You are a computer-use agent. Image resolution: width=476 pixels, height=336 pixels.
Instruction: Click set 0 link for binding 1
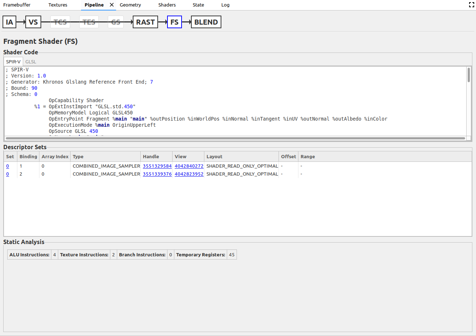click(8, 166)
